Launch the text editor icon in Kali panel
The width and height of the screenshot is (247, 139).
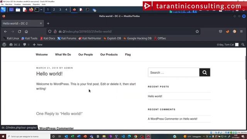pyautogui.click(x=25, y=10)
